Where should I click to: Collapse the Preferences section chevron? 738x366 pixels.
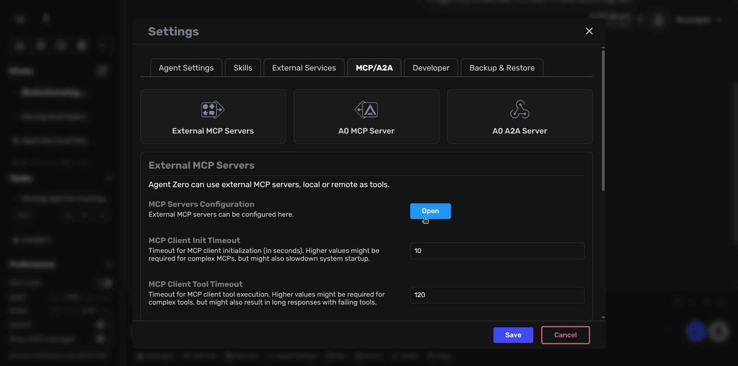(109, 264)
